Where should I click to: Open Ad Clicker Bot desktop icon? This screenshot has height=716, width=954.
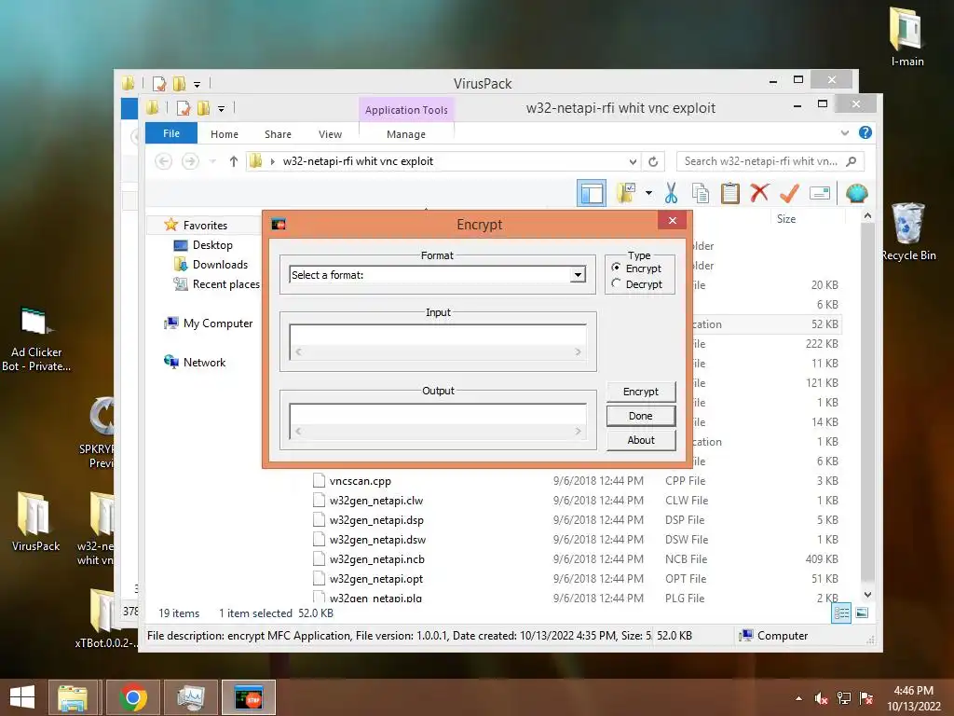35,338
